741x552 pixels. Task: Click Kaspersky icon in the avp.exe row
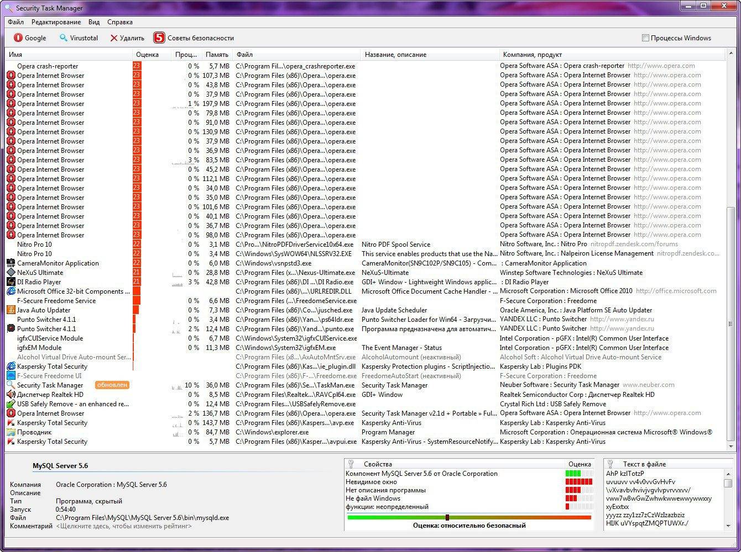click(x=11, y=423)
